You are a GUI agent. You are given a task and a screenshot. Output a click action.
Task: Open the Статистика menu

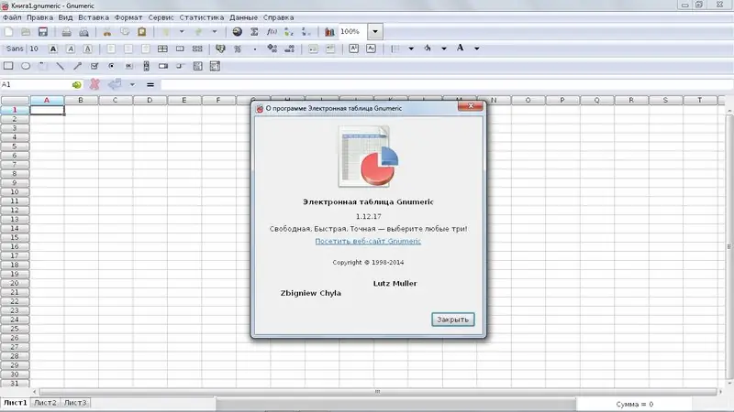pyautogui.click(x=202, y=17)
